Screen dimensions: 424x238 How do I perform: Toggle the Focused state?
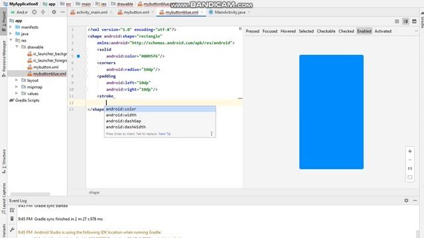click(x=270, y=31)
